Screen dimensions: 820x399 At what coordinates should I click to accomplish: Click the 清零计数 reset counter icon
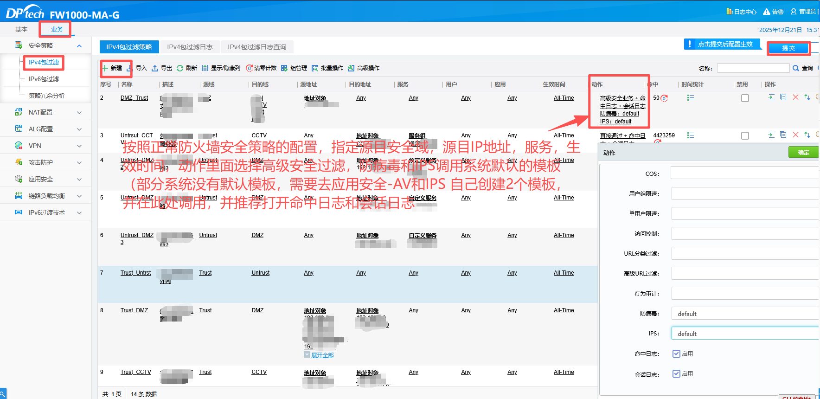[249, 68]
